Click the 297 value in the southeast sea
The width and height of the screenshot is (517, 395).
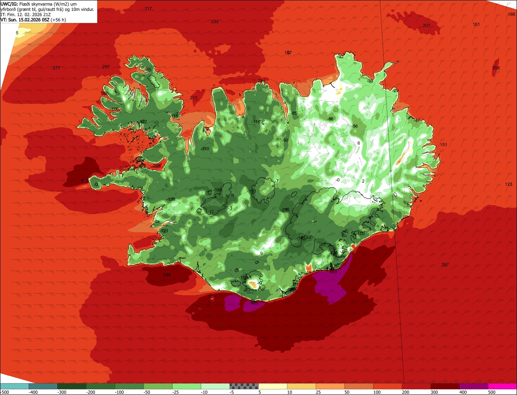[445, 265]
